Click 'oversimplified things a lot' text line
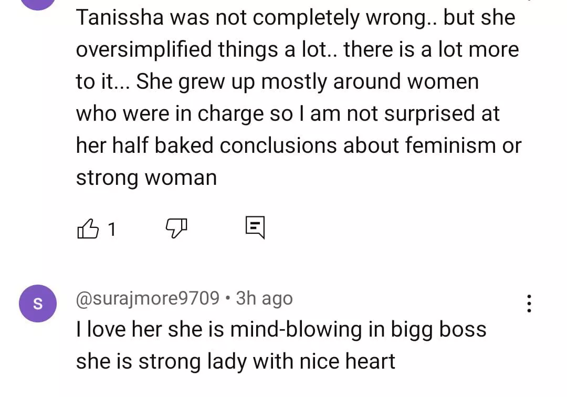This screenshot has width=567, height=397. [x=297, y=50]
